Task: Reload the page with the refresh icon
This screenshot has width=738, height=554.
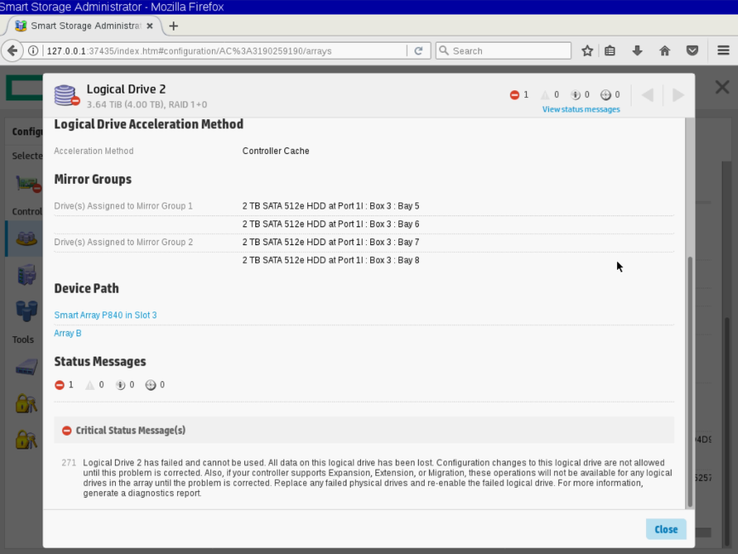Action: click(x=419, y=51)
